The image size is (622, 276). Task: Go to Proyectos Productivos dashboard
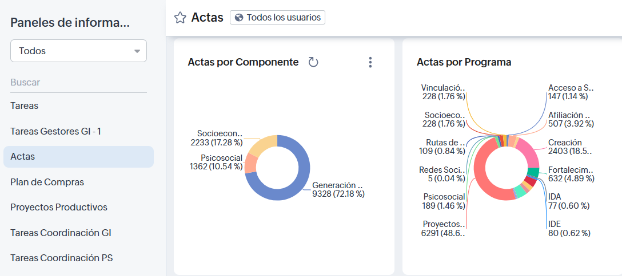click(x=59, y=207)
